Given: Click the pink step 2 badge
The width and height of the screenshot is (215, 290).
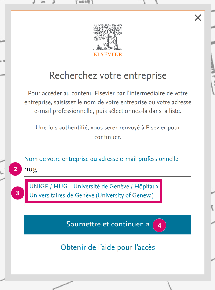Looking at the screenshot, I should [15, 169].
